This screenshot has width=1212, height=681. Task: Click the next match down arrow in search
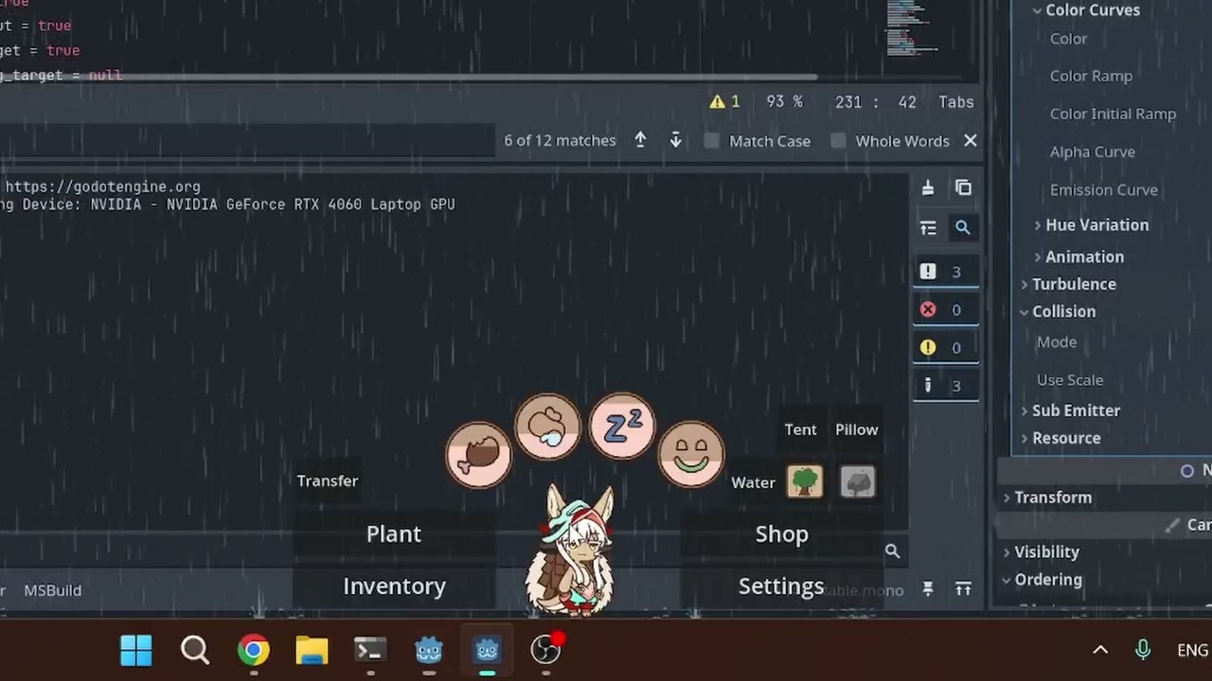[x=675, y=140]
